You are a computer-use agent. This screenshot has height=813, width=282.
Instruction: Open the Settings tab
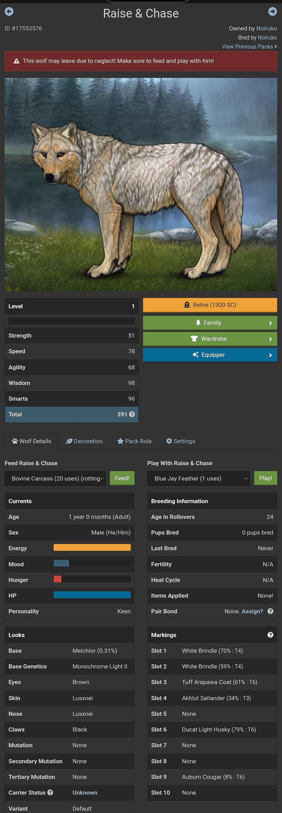point(181,441)
